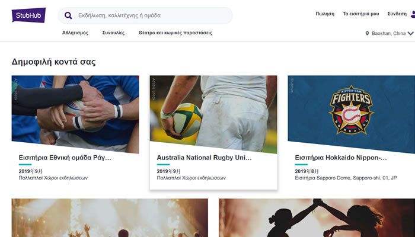415x237 pixels.
Task: Click the Σύνδεση sign-in link
Action: [x=397, y=14]
